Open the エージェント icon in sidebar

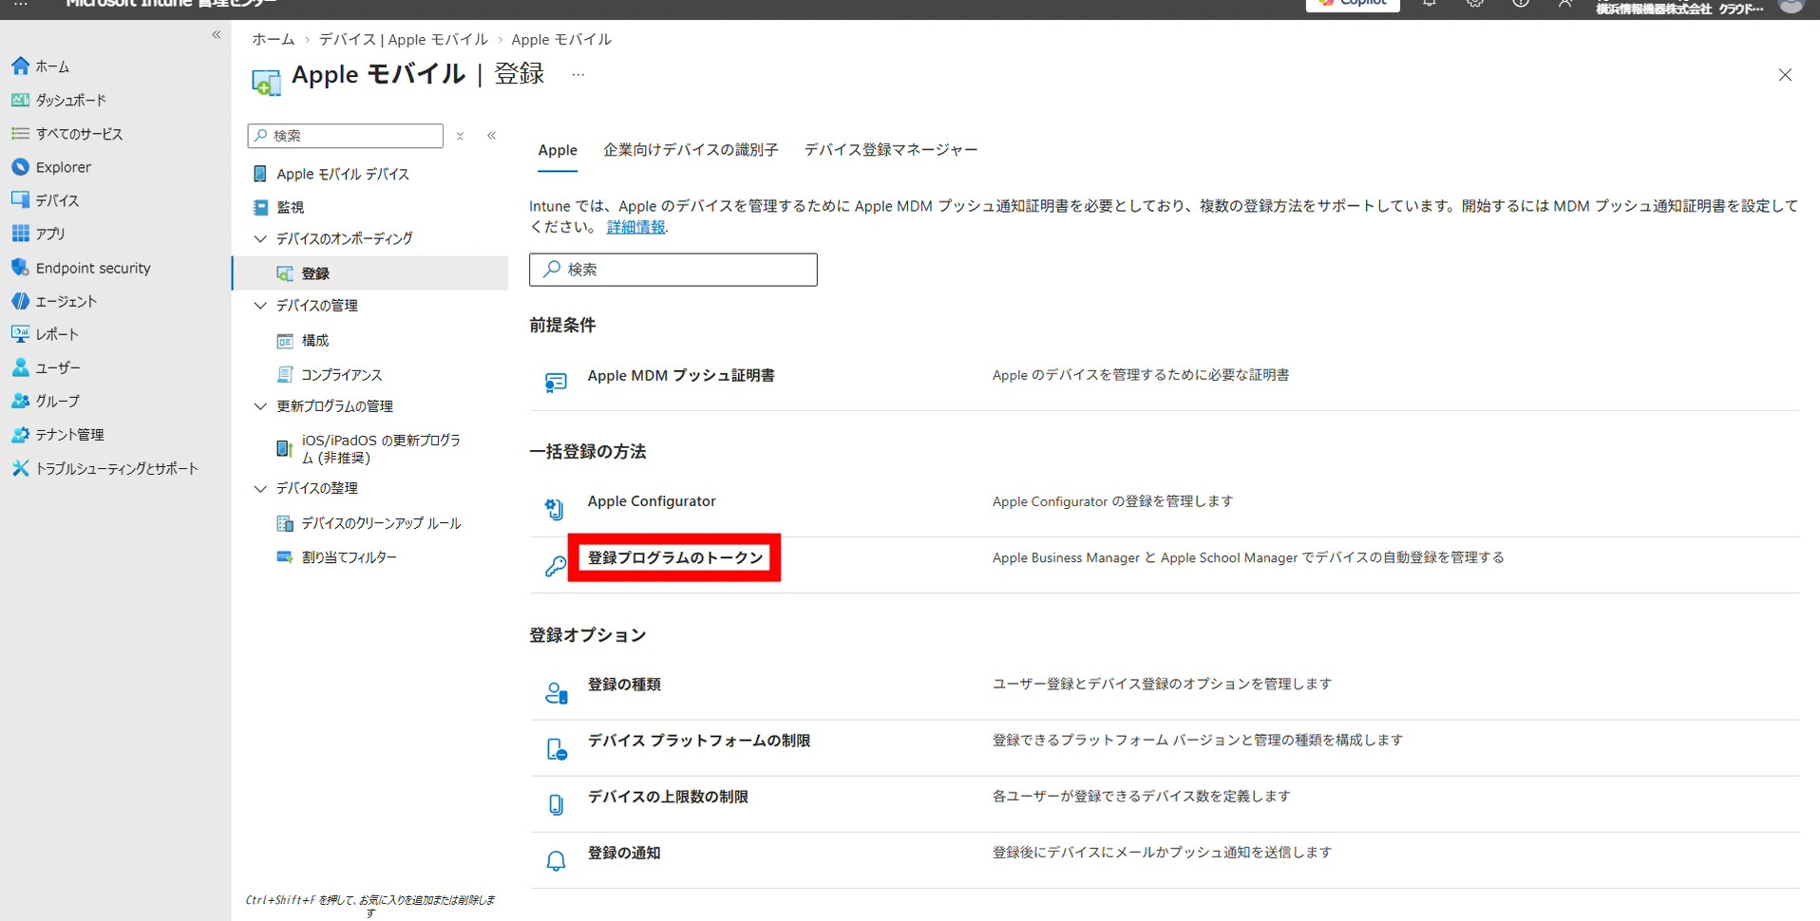(x=20, y=301)
